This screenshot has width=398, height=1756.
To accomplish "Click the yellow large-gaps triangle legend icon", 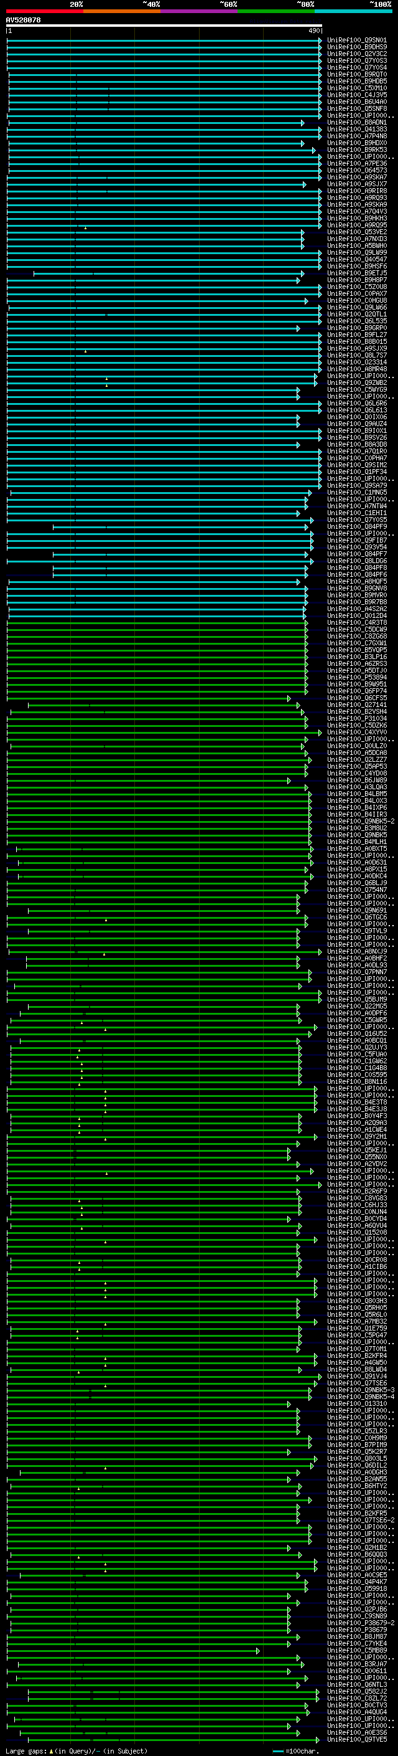I will [51, 1750].
